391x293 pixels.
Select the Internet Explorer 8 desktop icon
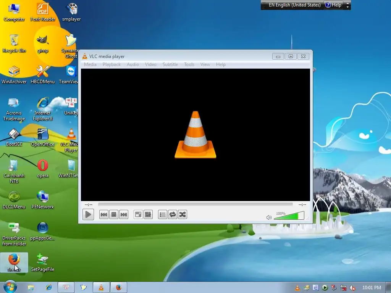43,109
